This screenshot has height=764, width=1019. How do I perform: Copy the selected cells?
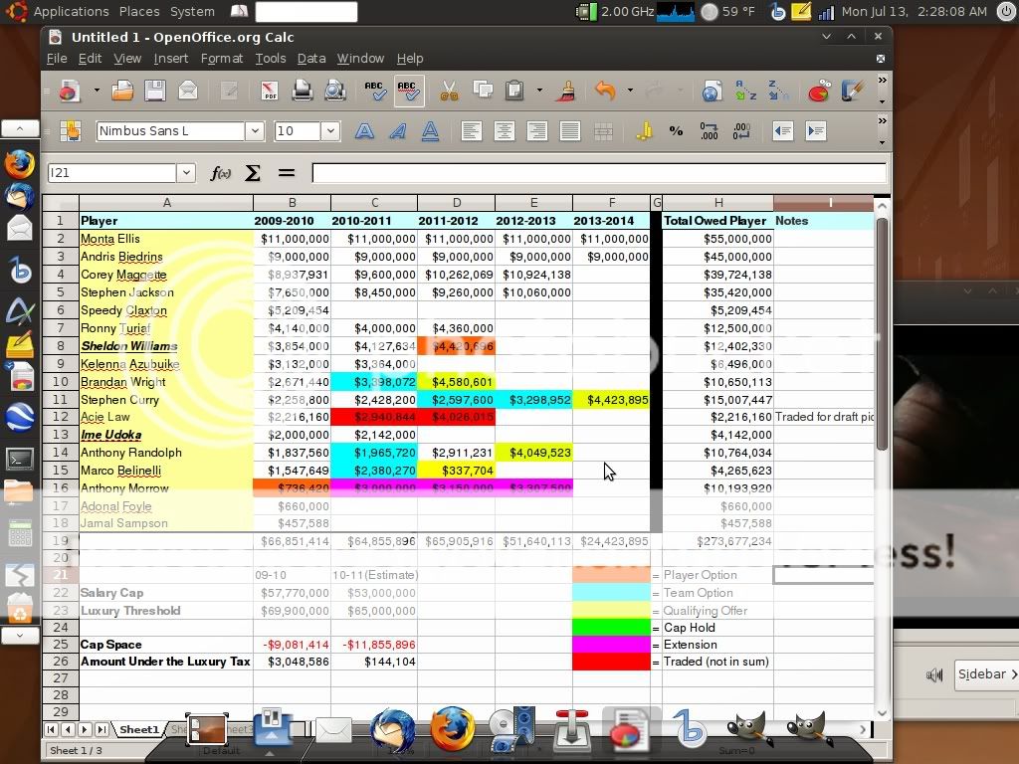483,91
